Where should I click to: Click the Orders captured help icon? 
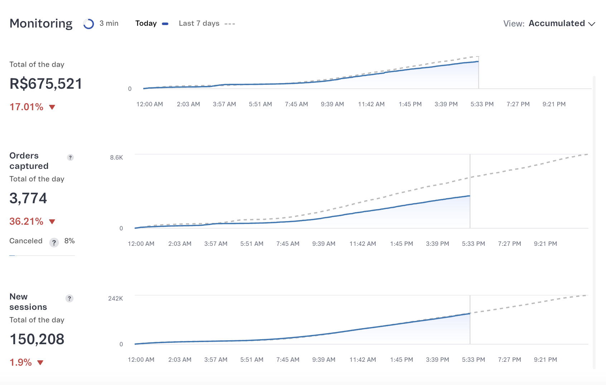pyautogui.click(x=70, y=157)
